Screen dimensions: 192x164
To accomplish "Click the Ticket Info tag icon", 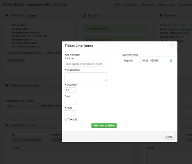I will (7, 15).
